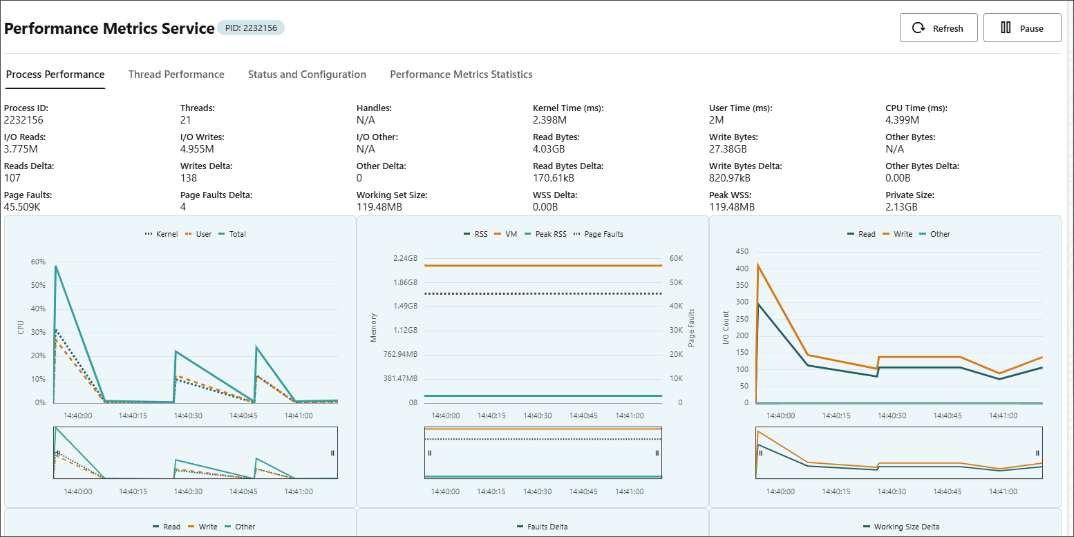Click the right range handle on the I/O minimap

[x=1039, y=453]
